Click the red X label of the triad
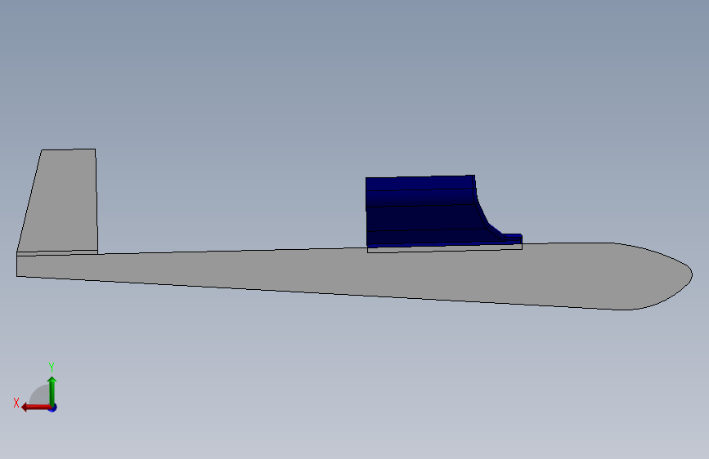 (16, 403)
